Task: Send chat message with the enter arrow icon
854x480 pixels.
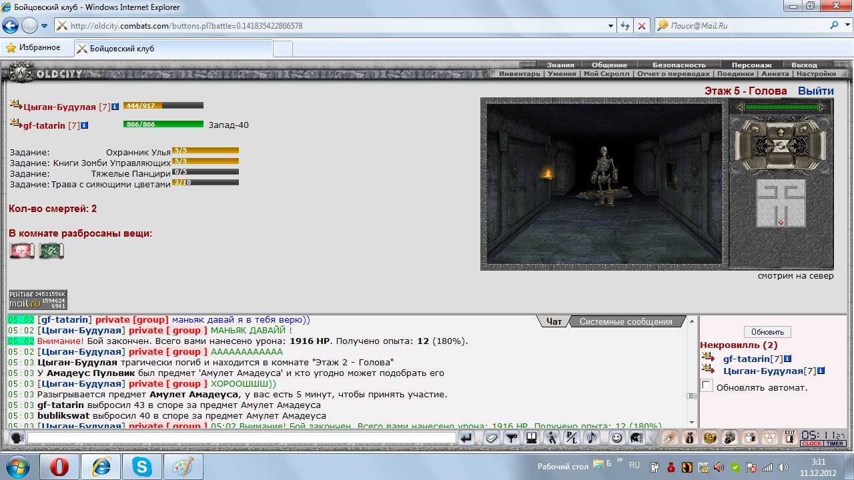Action: pyautogui.click(x=466, y=438)
